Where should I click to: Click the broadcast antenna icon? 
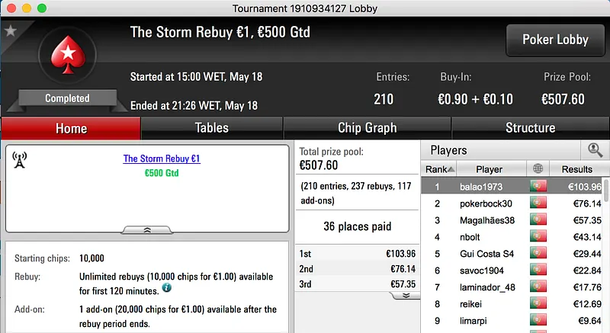point(20,159)
